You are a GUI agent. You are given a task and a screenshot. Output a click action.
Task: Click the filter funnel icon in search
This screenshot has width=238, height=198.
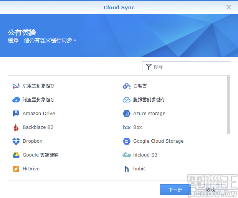(149, 67)
